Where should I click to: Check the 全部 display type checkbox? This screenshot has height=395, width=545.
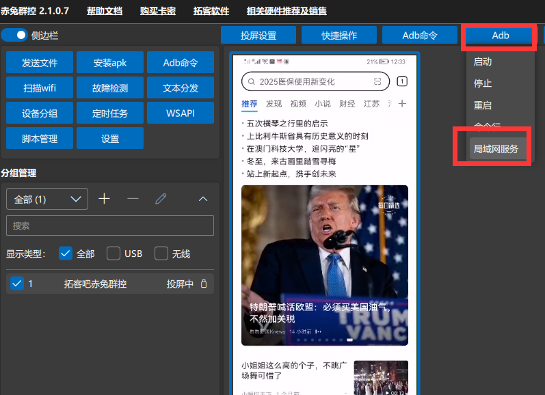point(66,254)
